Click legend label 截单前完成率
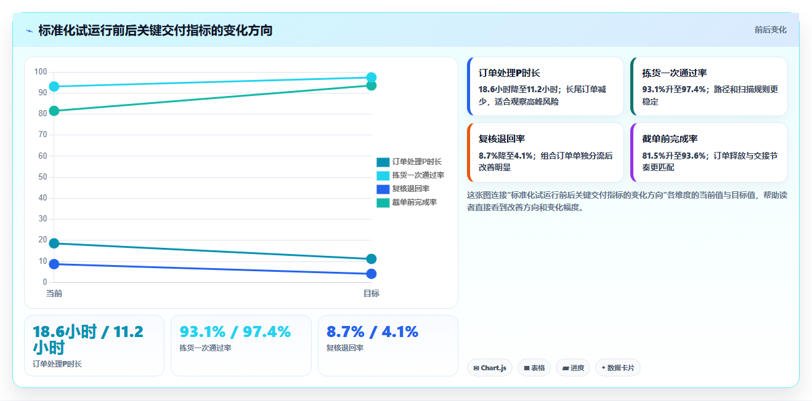This screenshot has height=401, width=812. pos(415,203)
